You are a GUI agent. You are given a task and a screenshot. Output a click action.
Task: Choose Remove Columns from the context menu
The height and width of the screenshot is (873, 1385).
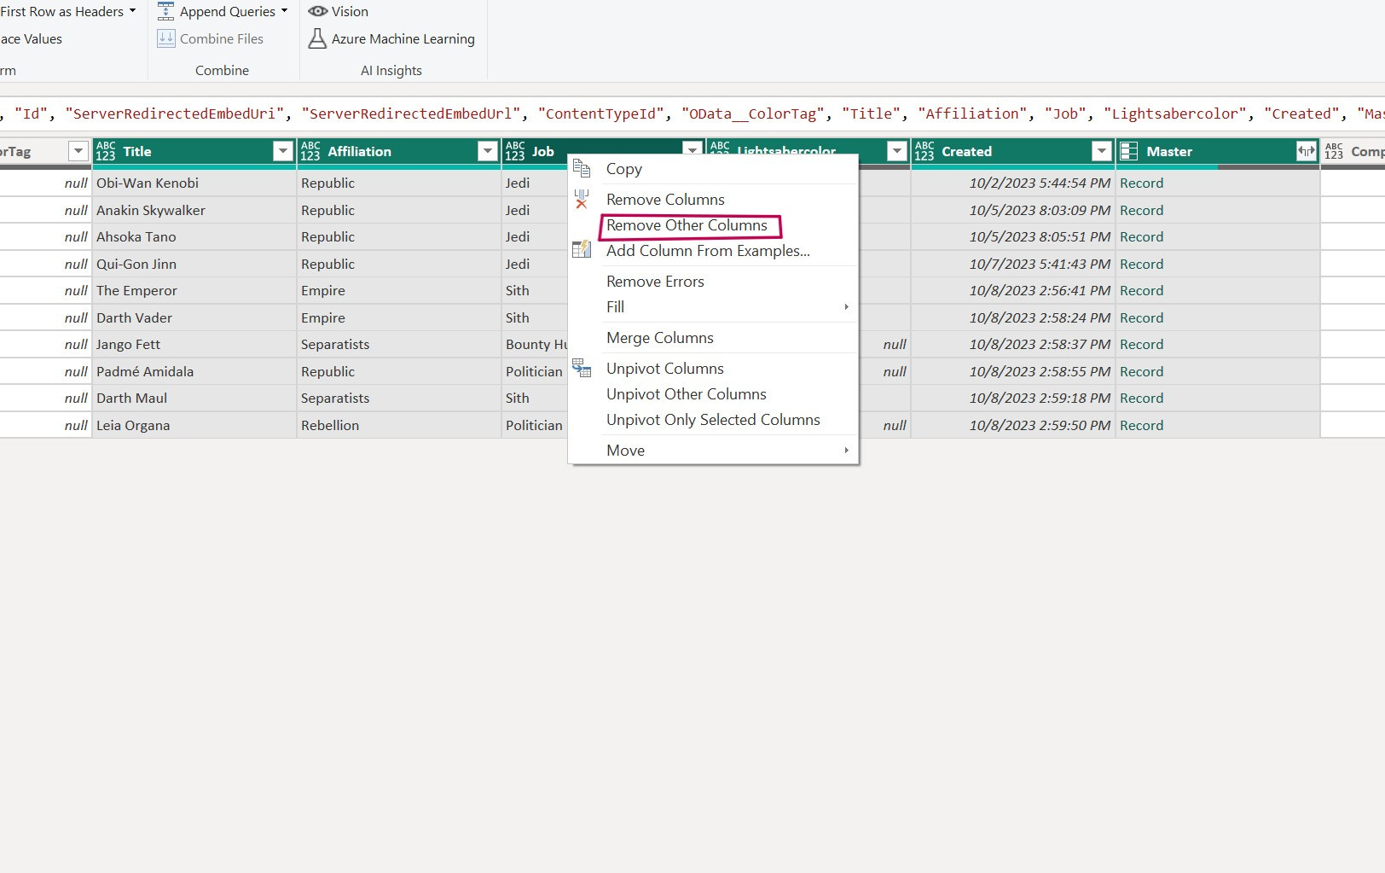coord(713,200)
